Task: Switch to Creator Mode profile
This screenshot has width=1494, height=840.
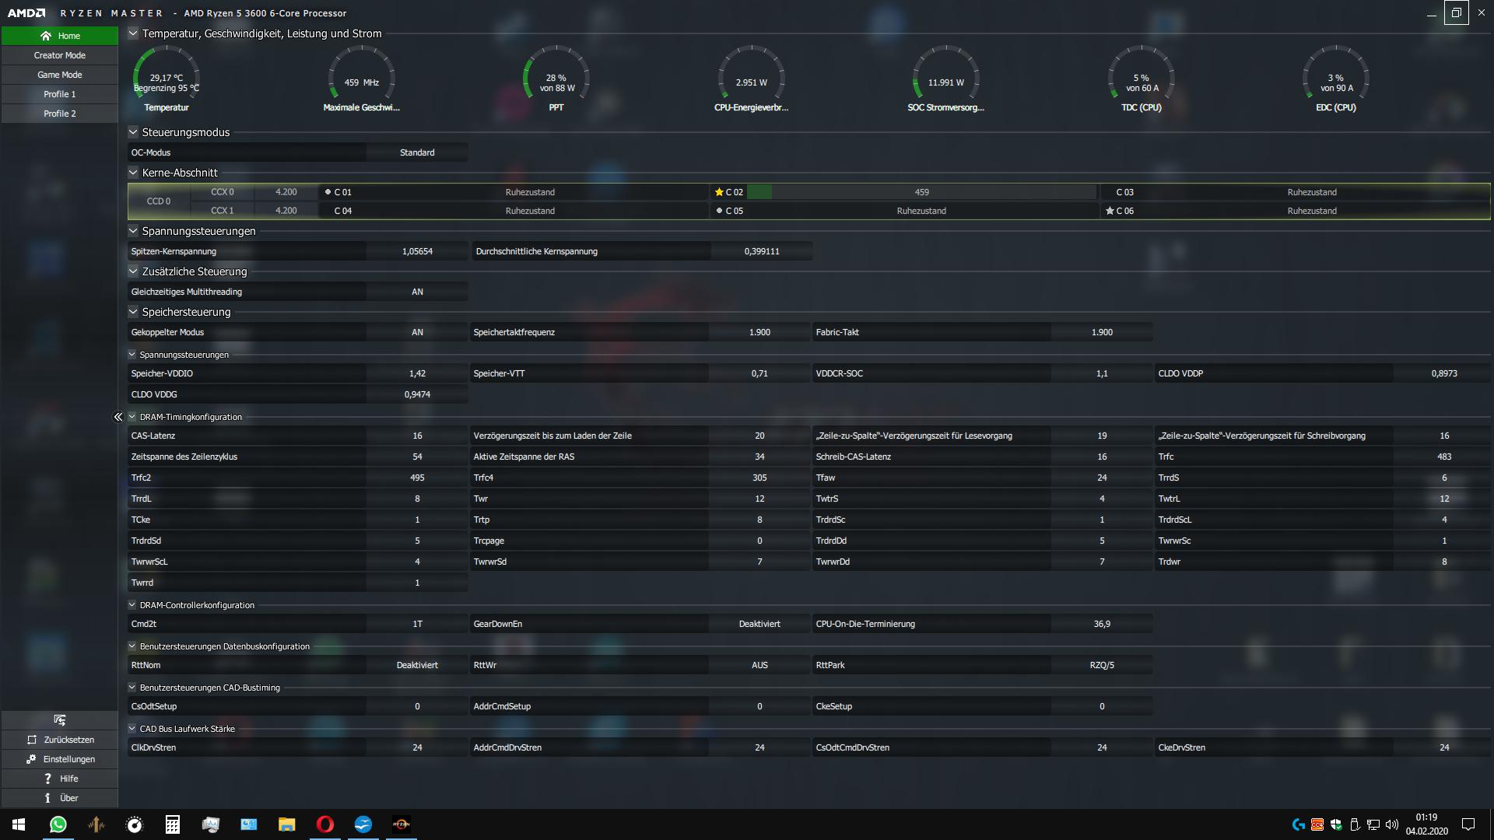Action: 60,55
